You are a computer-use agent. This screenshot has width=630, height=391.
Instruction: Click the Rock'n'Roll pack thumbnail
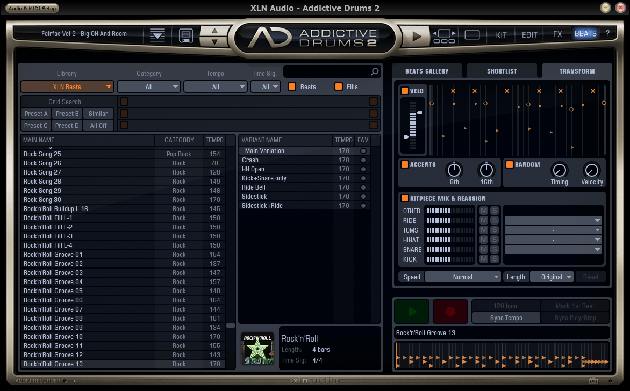(257, 348)
